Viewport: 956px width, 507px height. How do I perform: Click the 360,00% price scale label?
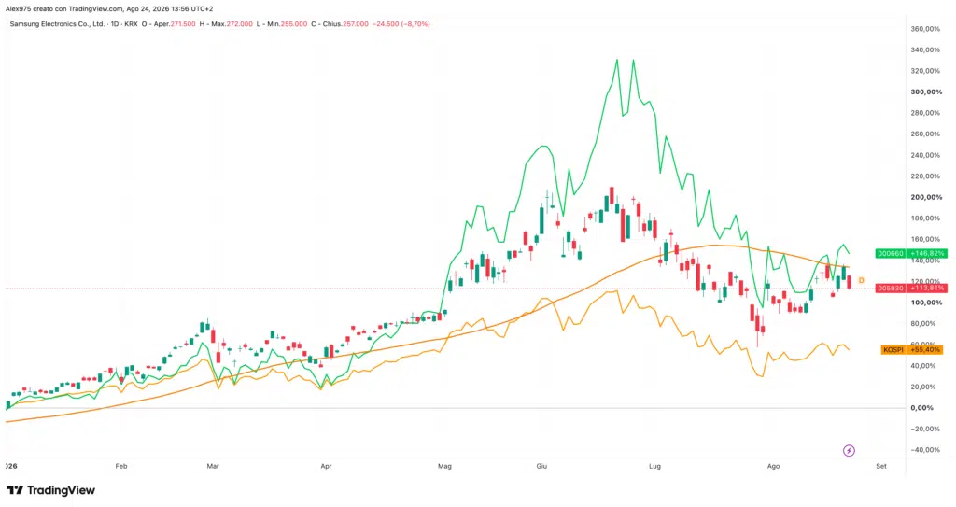point(925,29)
